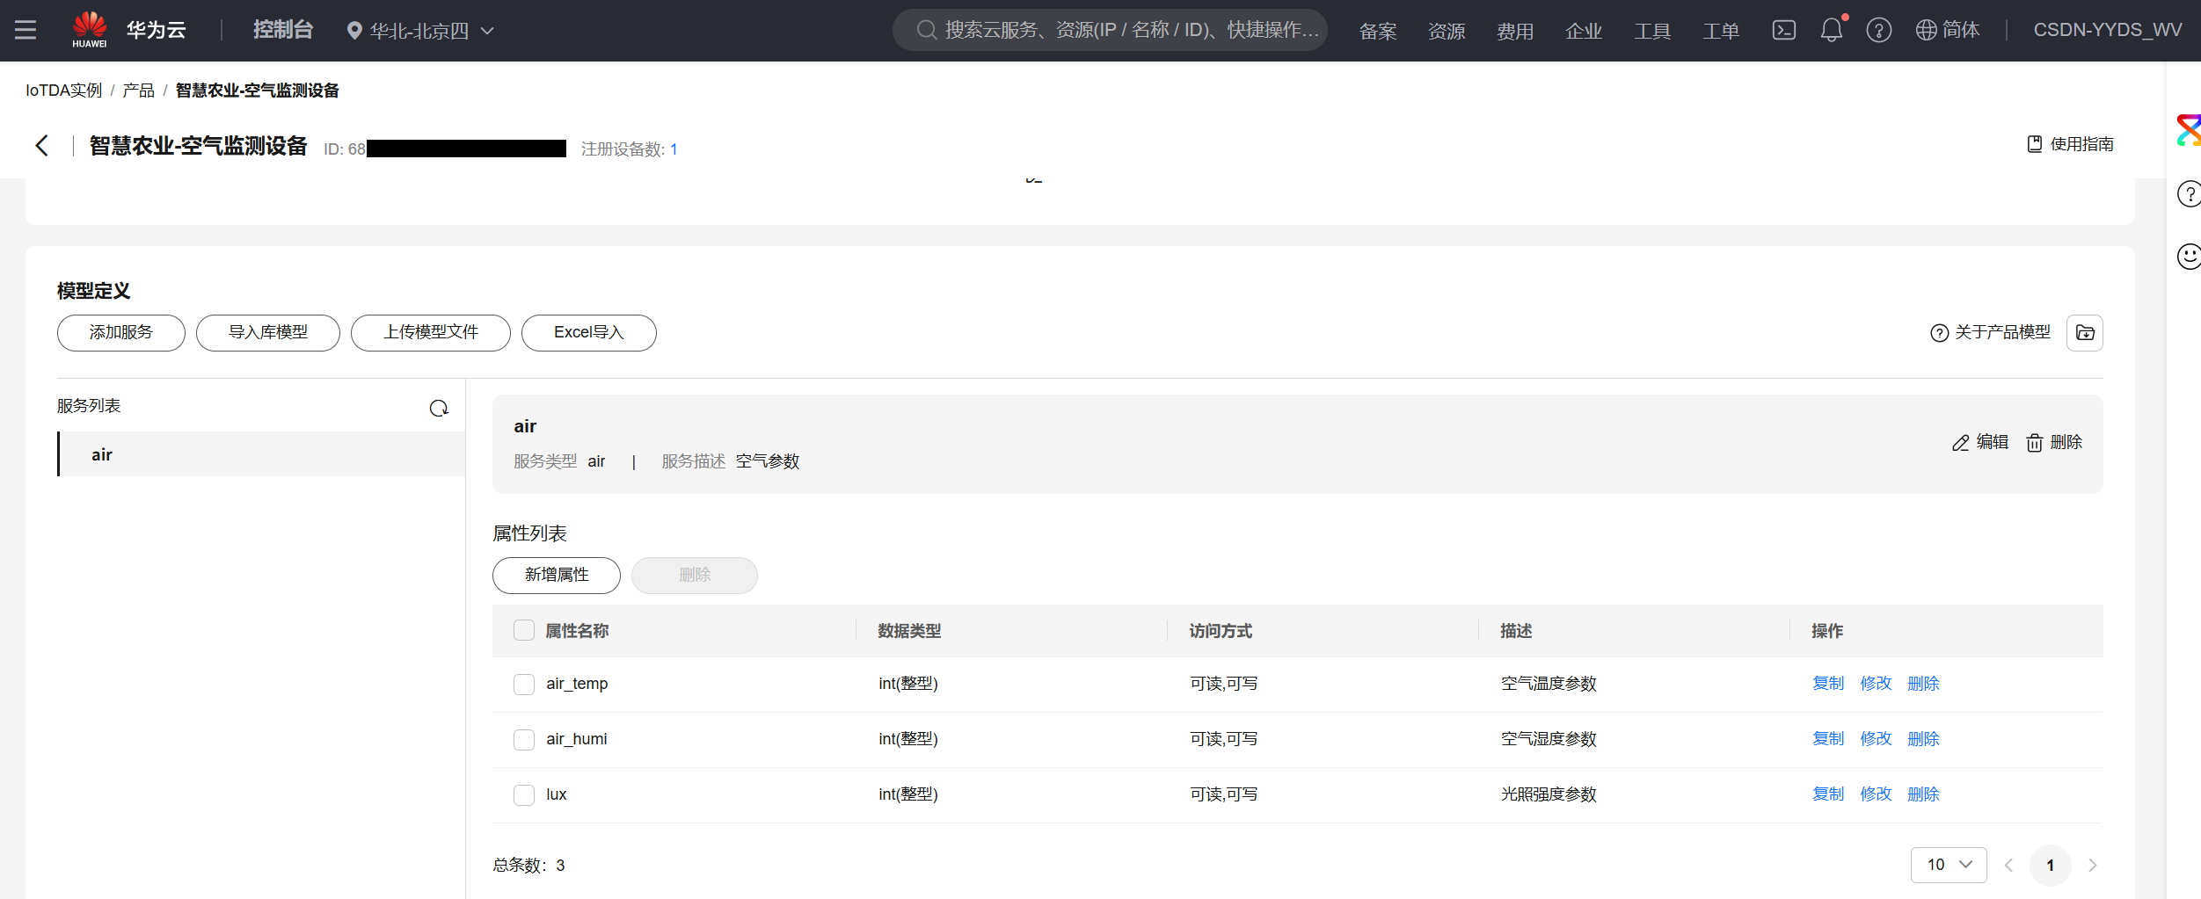Click 光照强度参数 description cell
This screenshot has height=899, width=2201.
click(x=1549, y=794)
